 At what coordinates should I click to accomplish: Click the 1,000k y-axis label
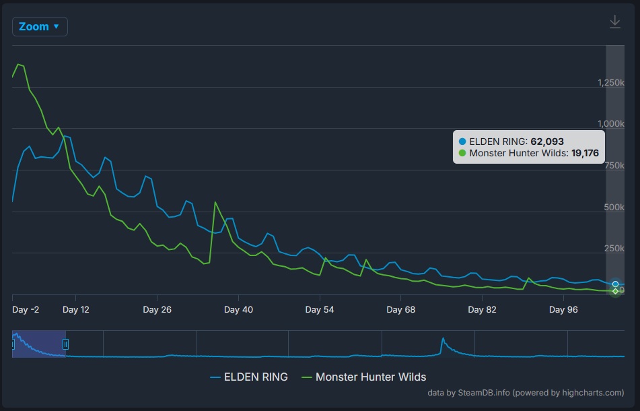610,124
